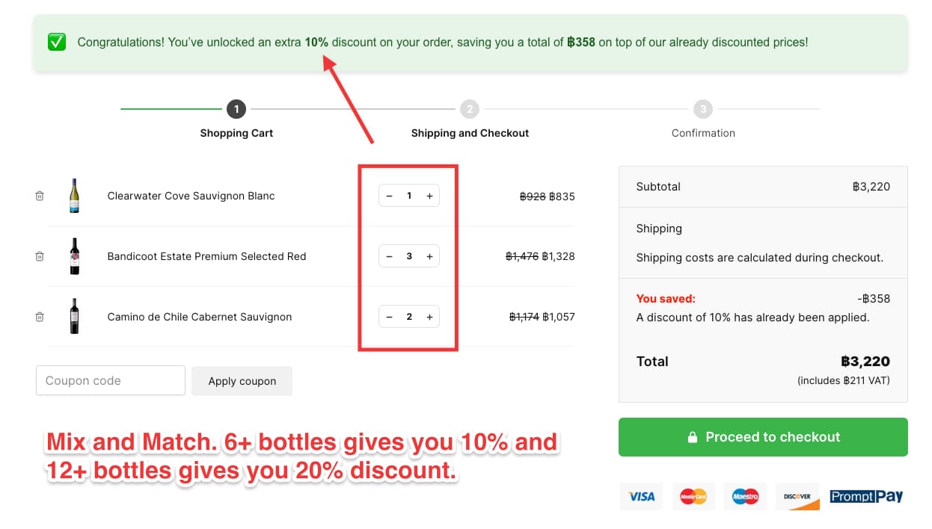Remove Camino de Chile Cabernet Sauvignon with trash icon
The image size is (932, 529).
(39, 317)
